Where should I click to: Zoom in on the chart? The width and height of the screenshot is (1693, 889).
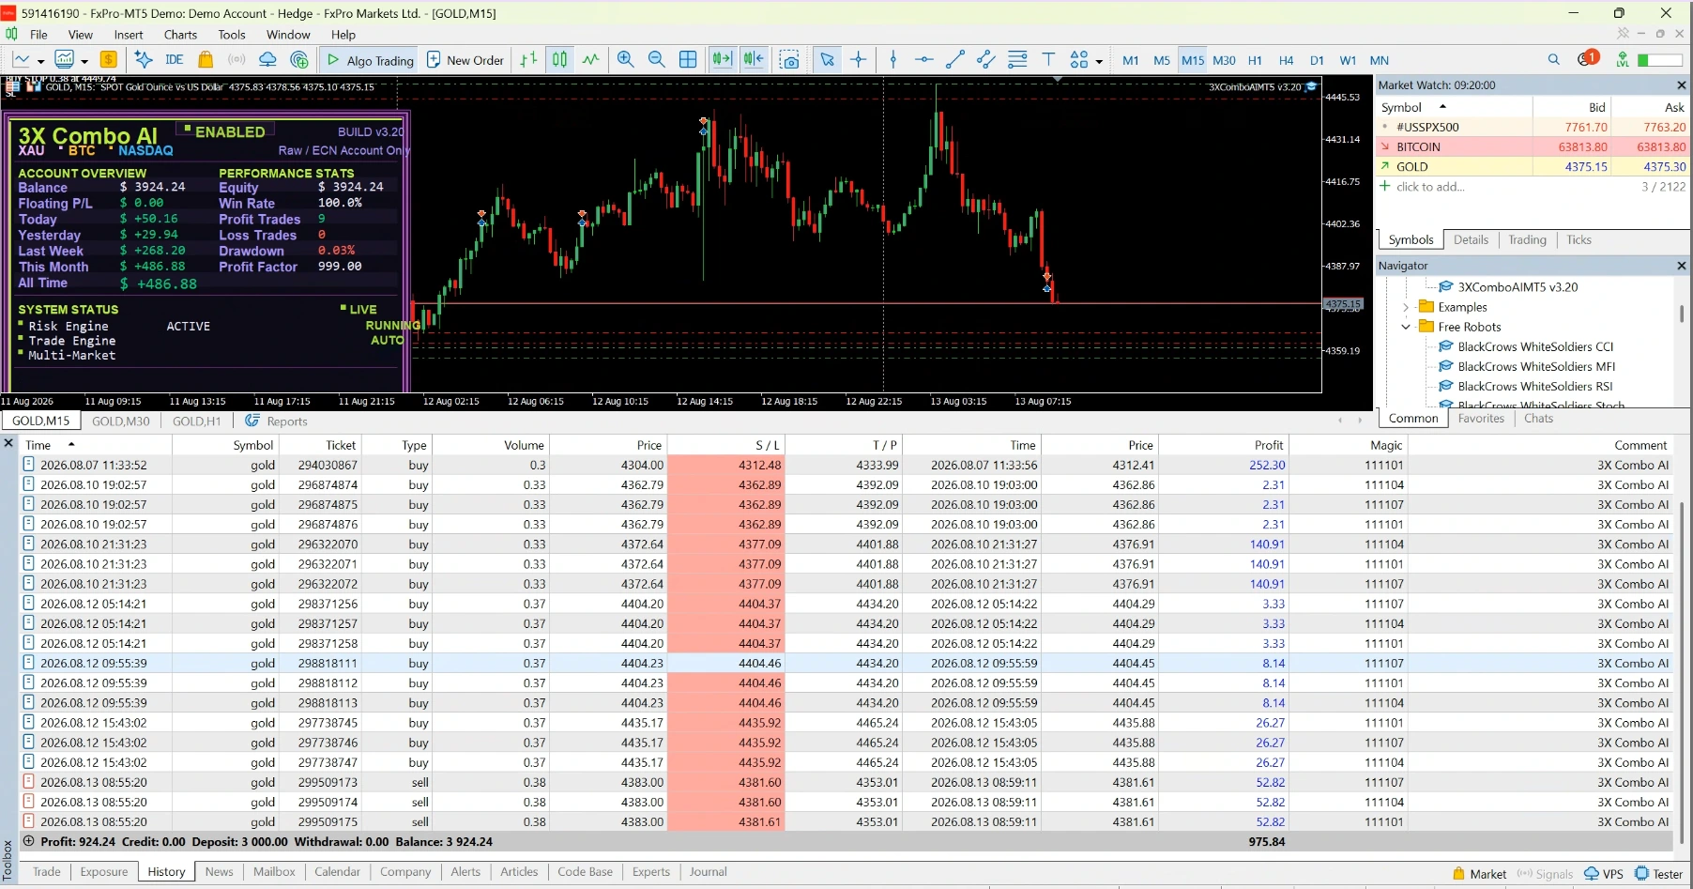click(626, 60)
